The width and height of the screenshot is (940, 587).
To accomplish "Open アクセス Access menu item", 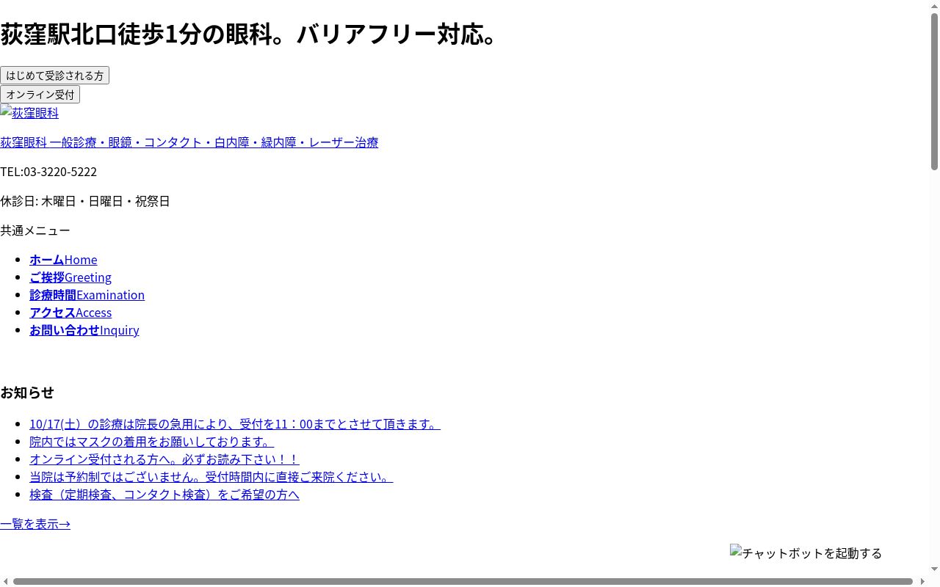I will tap(70, 313).
